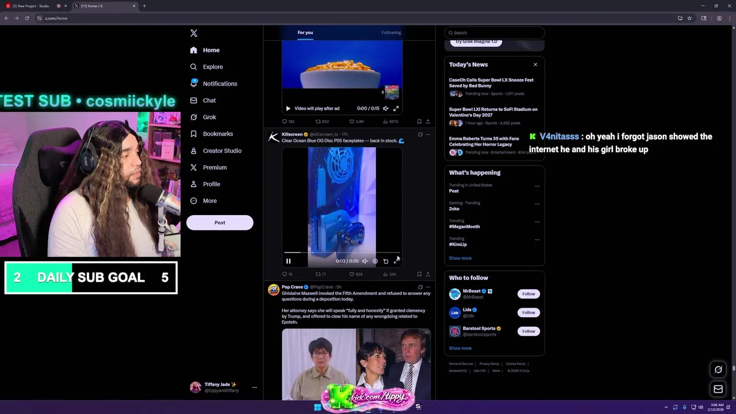This screenshot has width=736, height=414.
Task: Expand the More menu in the sidebar
Action: 204,201
